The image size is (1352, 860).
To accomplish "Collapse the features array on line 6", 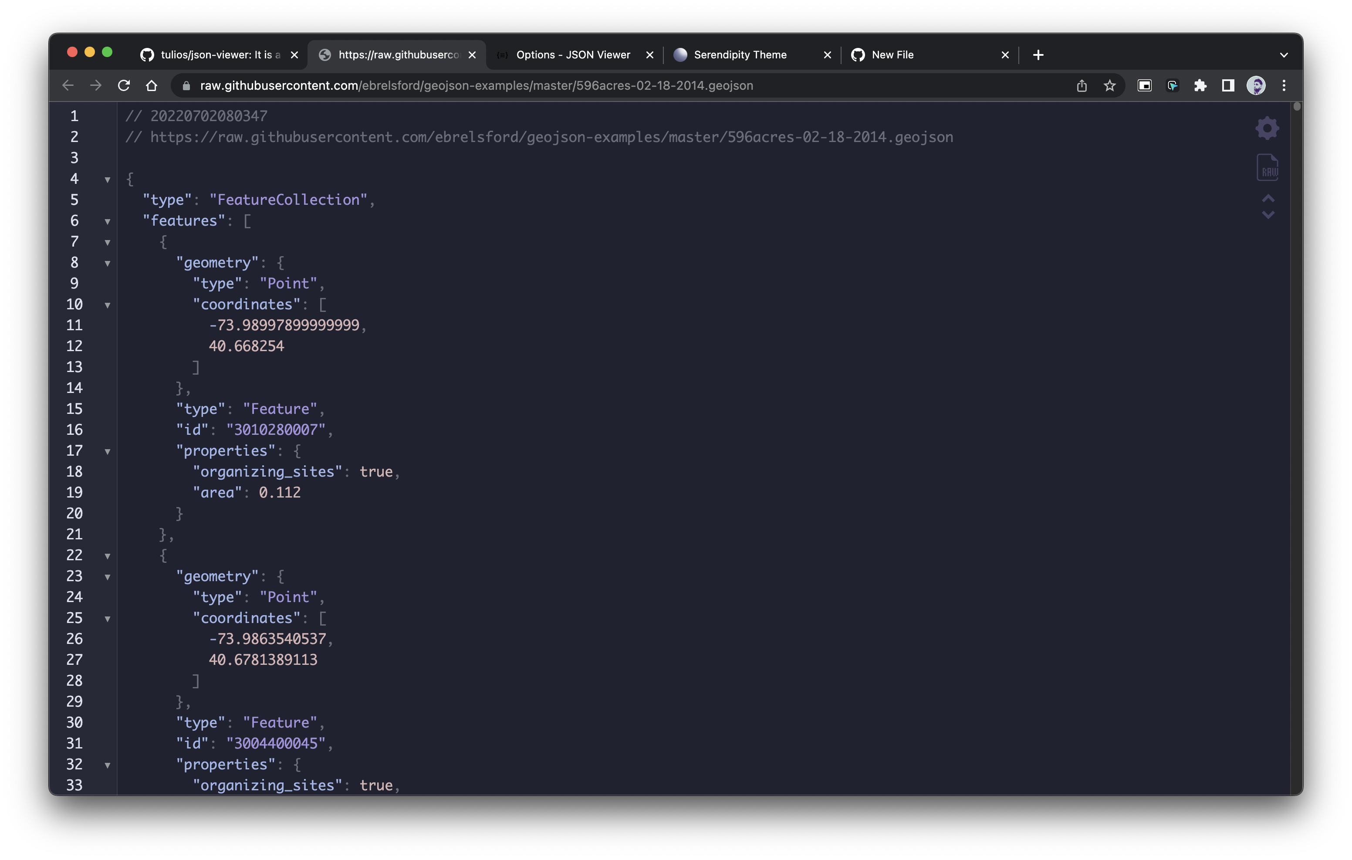I will 107,221.
